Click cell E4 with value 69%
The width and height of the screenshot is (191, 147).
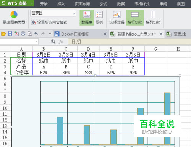pos(111,73)
